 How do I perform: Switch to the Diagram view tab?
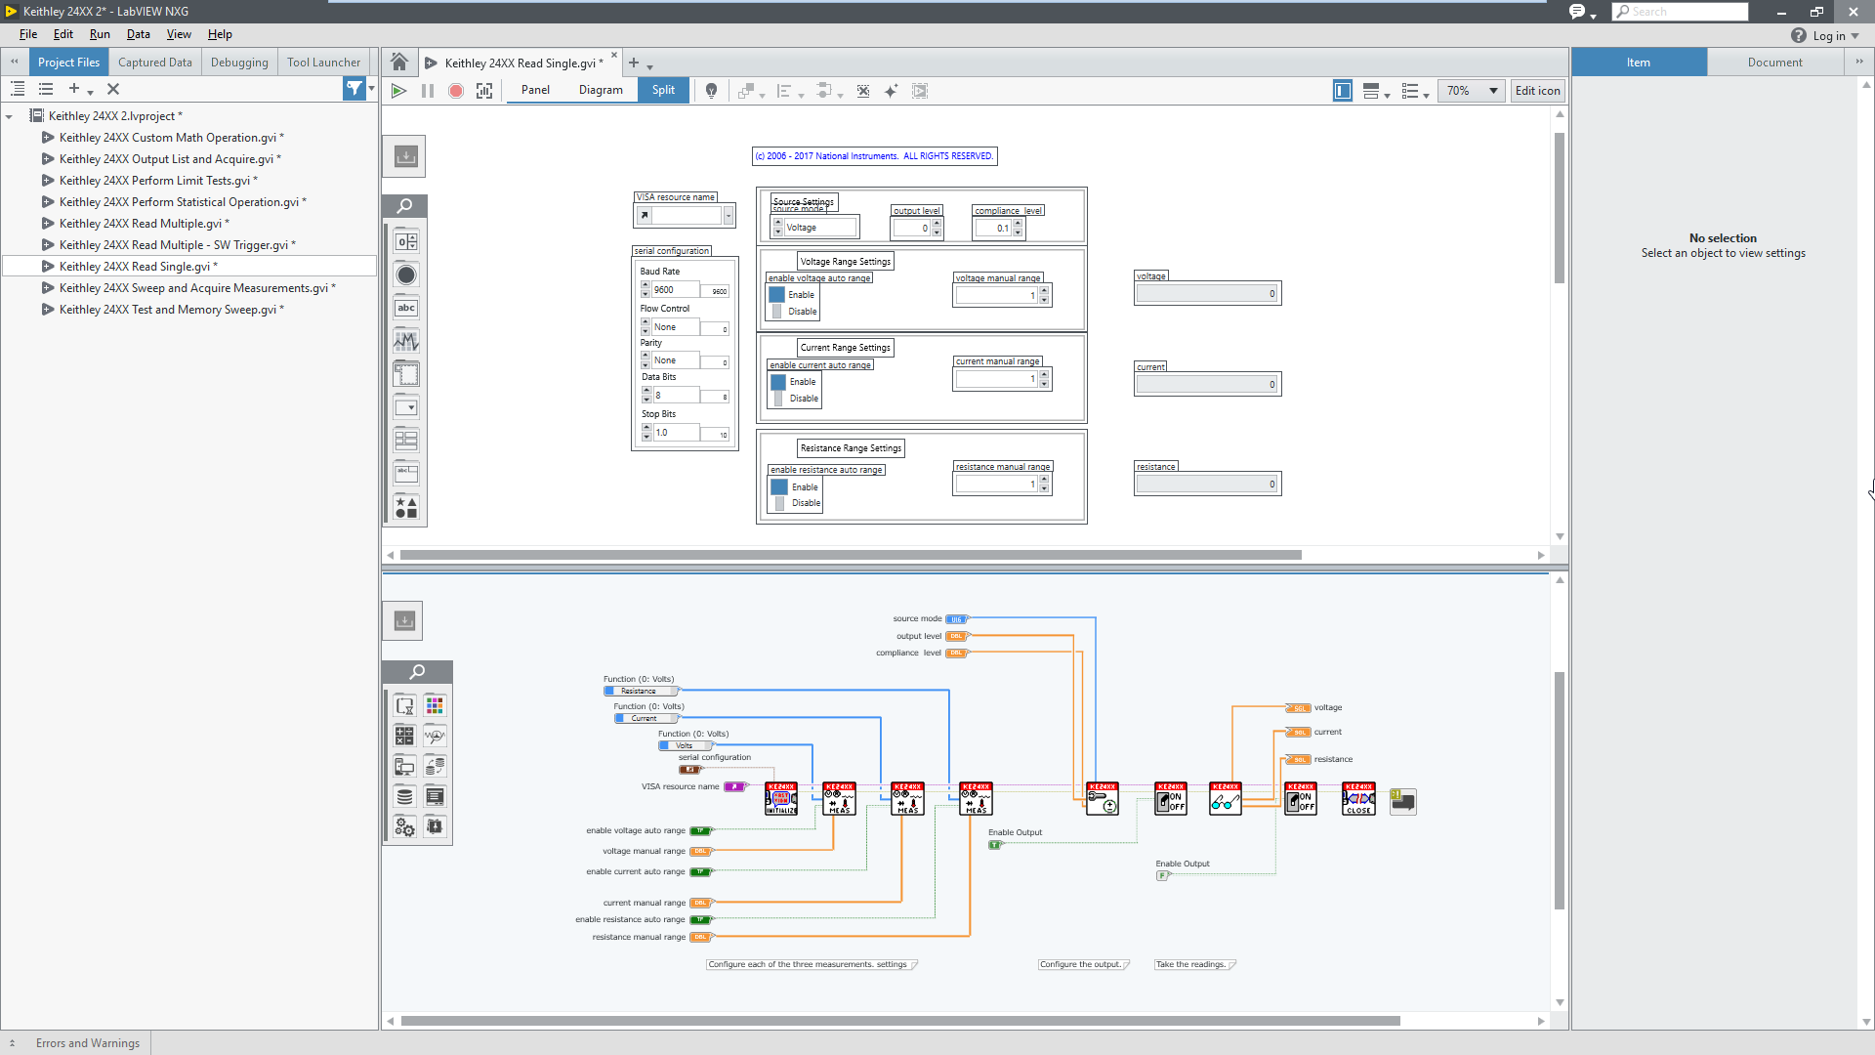(x=601, y=90)
